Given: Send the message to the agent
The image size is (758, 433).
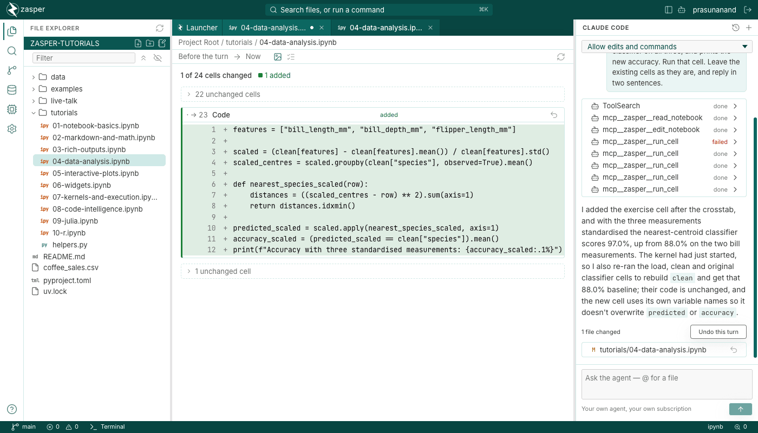Looking at the screenshot, I should (x=741, y=409).
